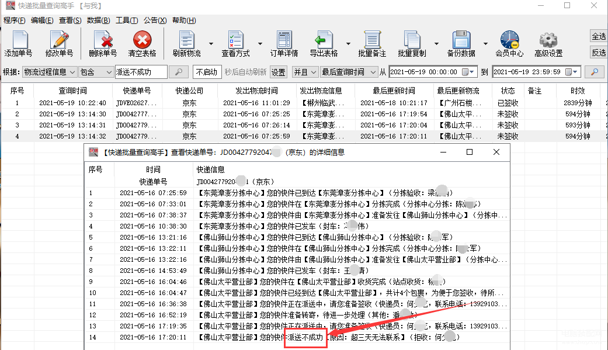Click the 全选 select-all button
The height and width of the screenshot is (350, 608).
599,36
